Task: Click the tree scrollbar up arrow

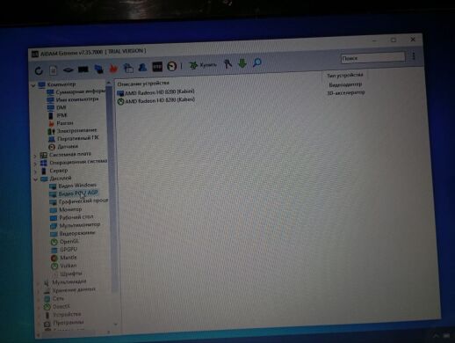Action: 108,83
